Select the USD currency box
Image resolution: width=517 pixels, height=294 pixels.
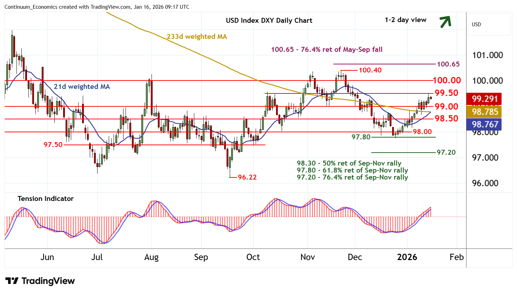point(490,24)
